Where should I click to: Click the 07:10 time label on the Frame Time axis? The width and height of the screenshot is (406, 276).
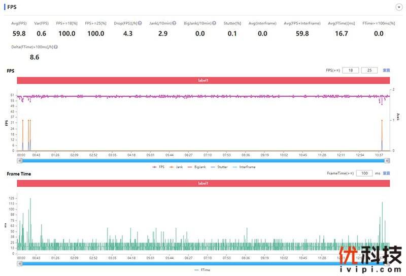(208, 258)
